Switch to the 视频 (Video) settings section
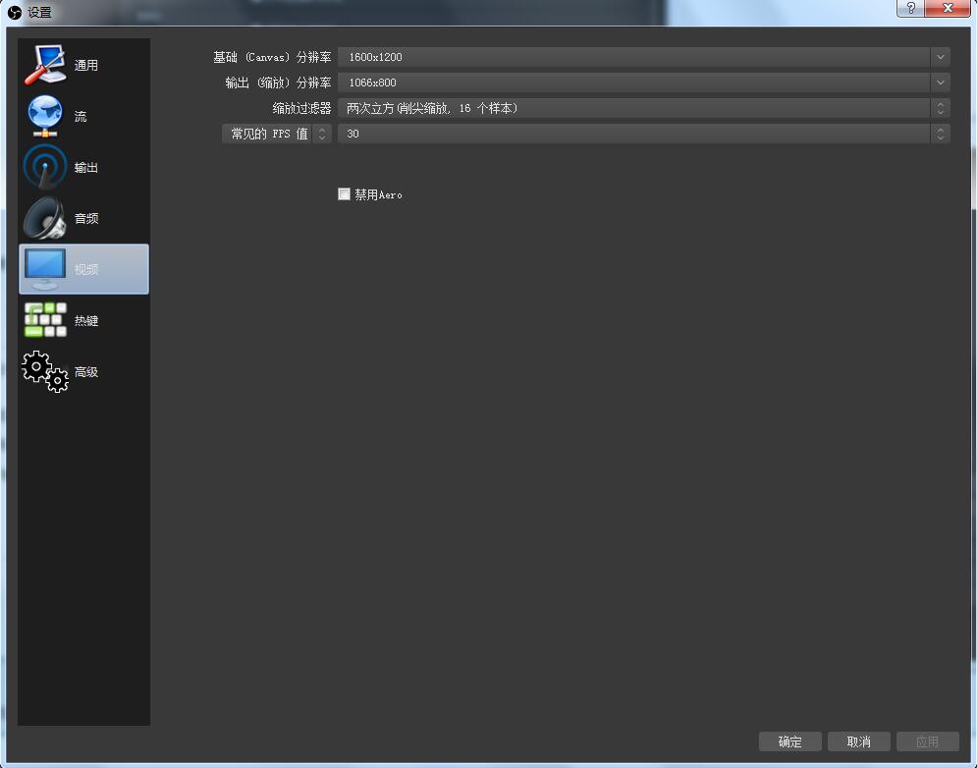Screen dimensions: 977x768 coord(83,268)
